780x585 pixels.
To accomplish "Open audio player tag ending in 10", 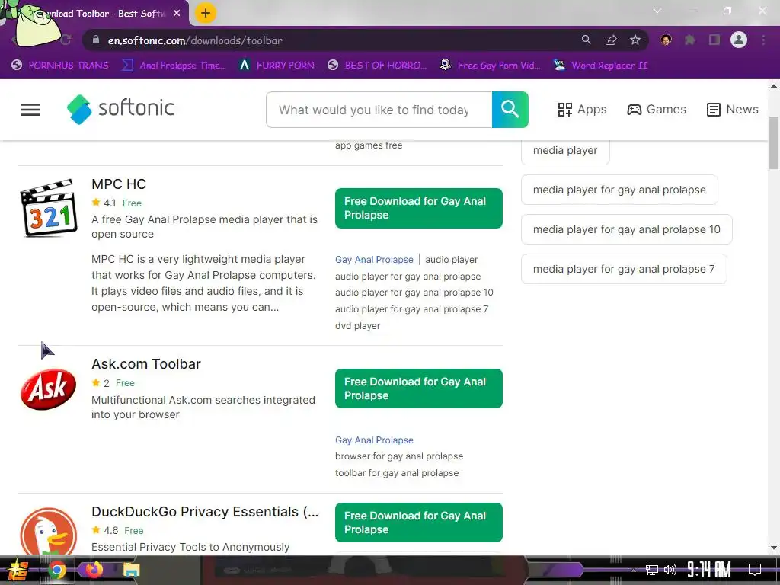I will point(414,292).
